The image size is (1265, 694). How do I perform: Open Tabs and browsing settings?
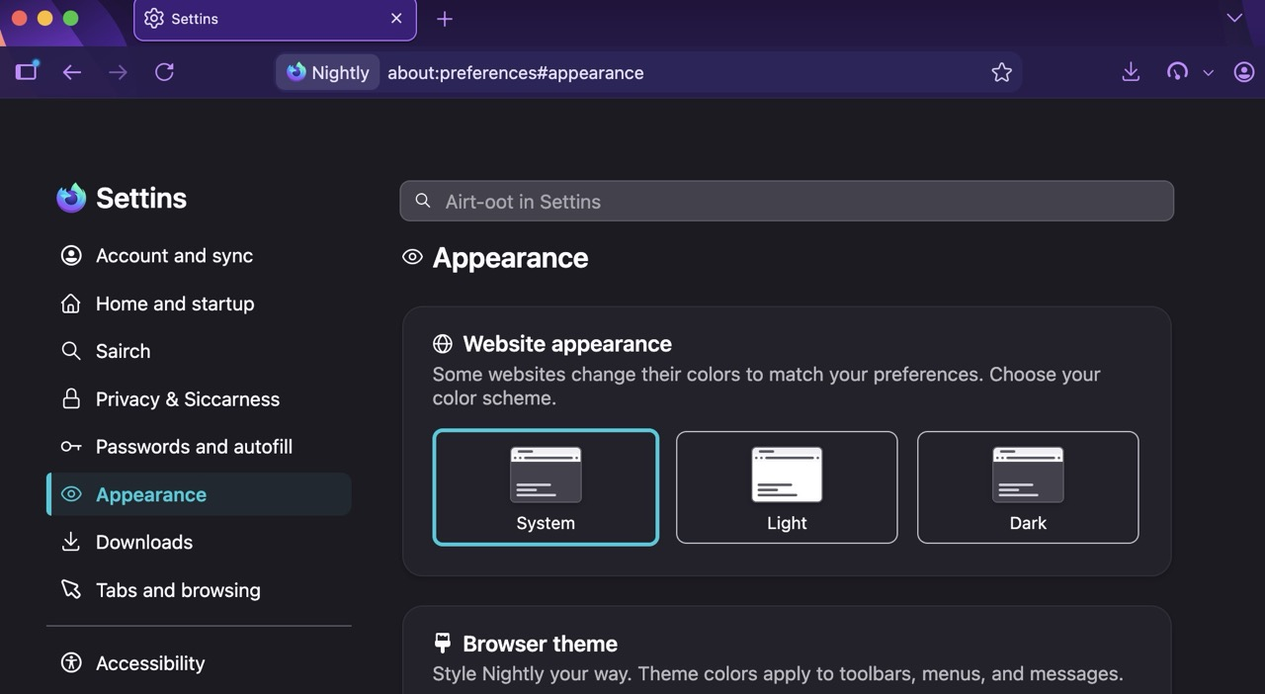199,590
